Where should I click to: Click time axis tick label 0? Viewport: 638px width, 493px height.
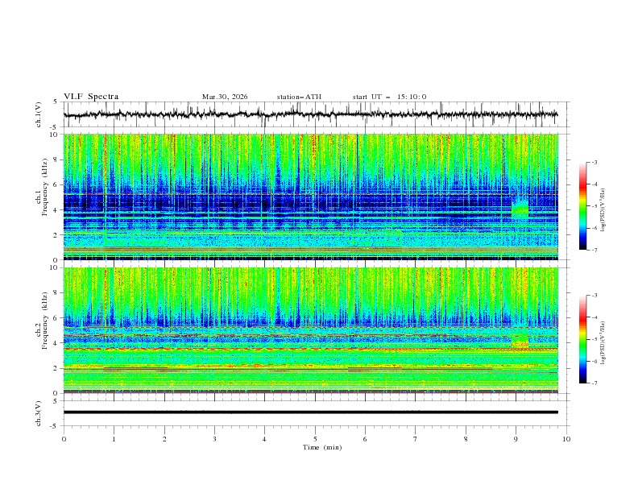pos(64,439)
